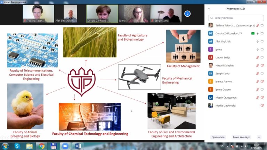Click Mariia Liaskovska participant name

[225, 106]
